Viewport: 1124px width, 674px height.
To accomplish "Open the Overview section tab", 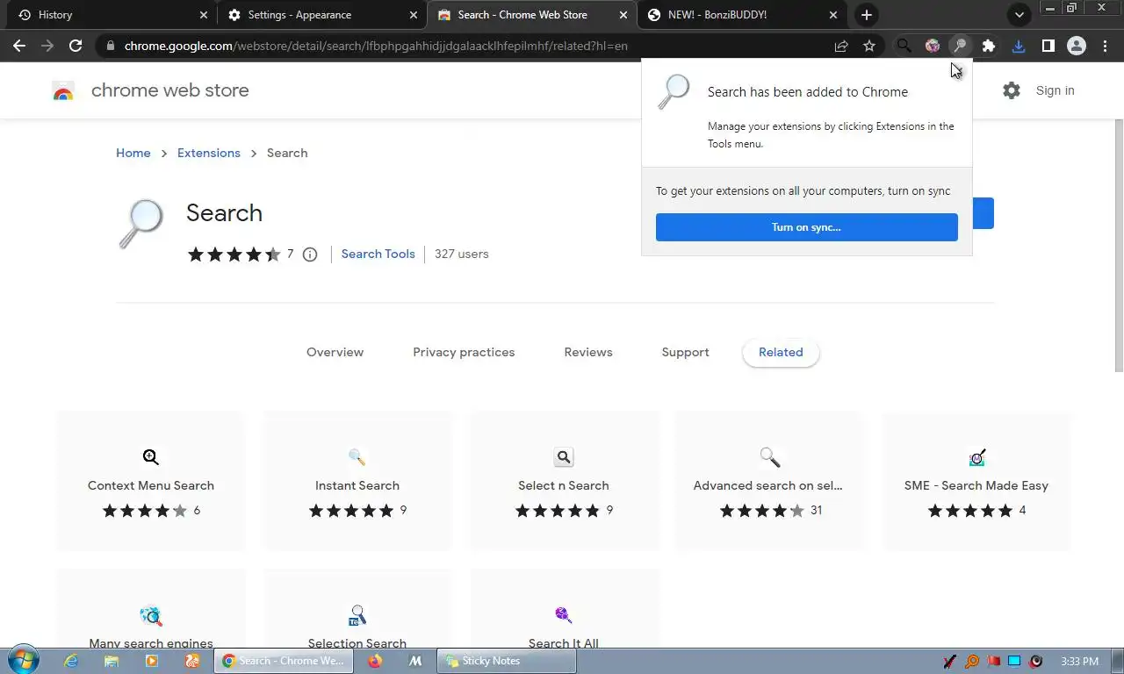I will (335, 352).
